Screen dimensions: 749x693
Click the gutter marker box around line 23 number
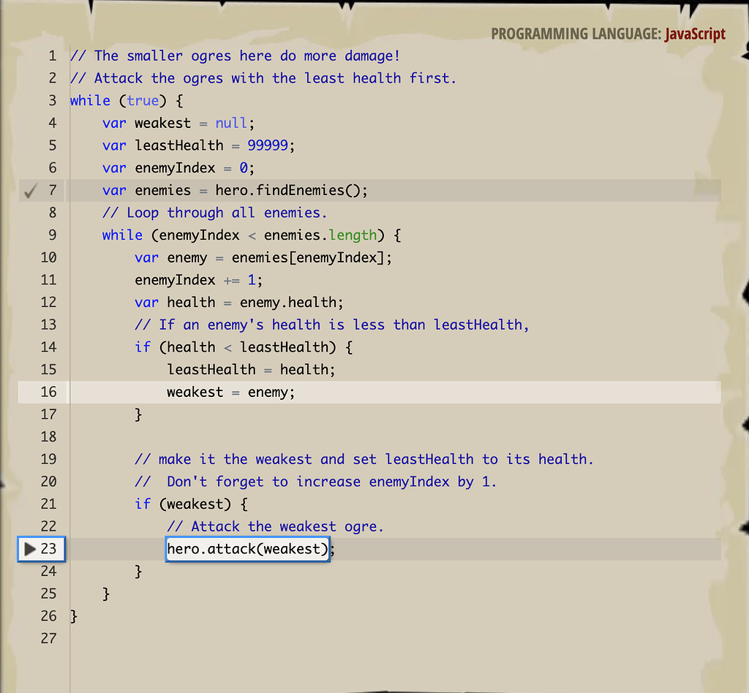(41, 549)
